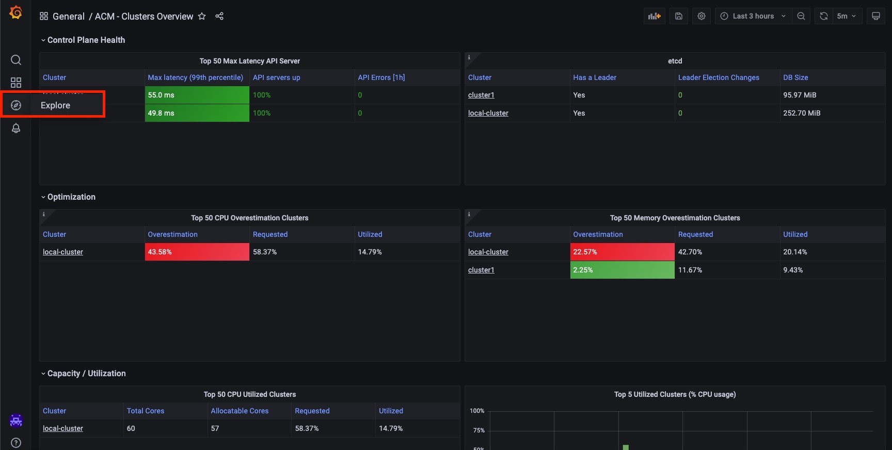The width and height of the screenshot is (892, 450).
Task: Sort by the DB Size column header
Action: tap(795, 77)
